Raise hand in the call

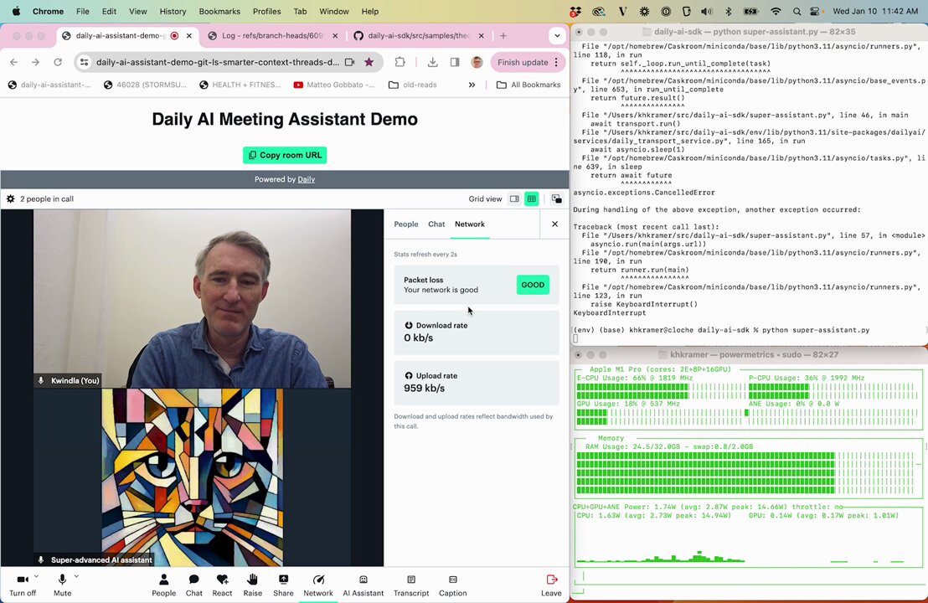click(253, 586)
